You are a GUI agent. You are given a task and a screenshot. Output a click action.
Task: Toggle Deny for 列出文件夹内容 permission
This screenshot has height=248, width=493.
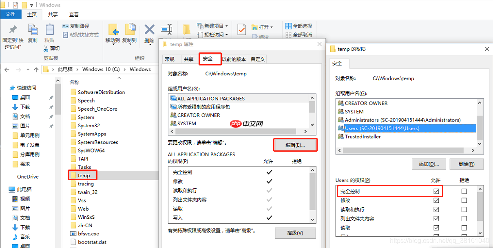(x=464, y=219)
